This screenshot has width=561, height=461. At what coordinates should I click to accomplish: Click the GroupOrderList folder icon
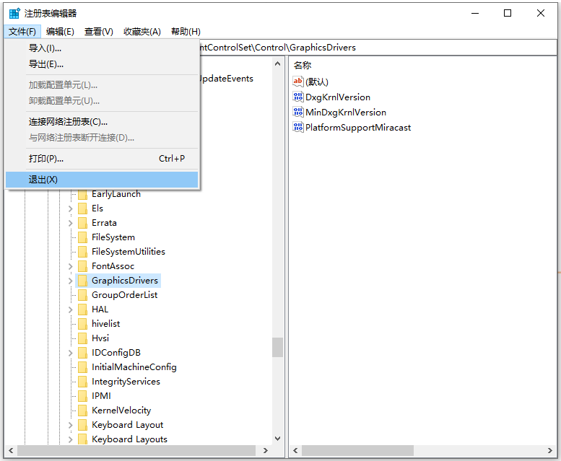click(82, 295)
